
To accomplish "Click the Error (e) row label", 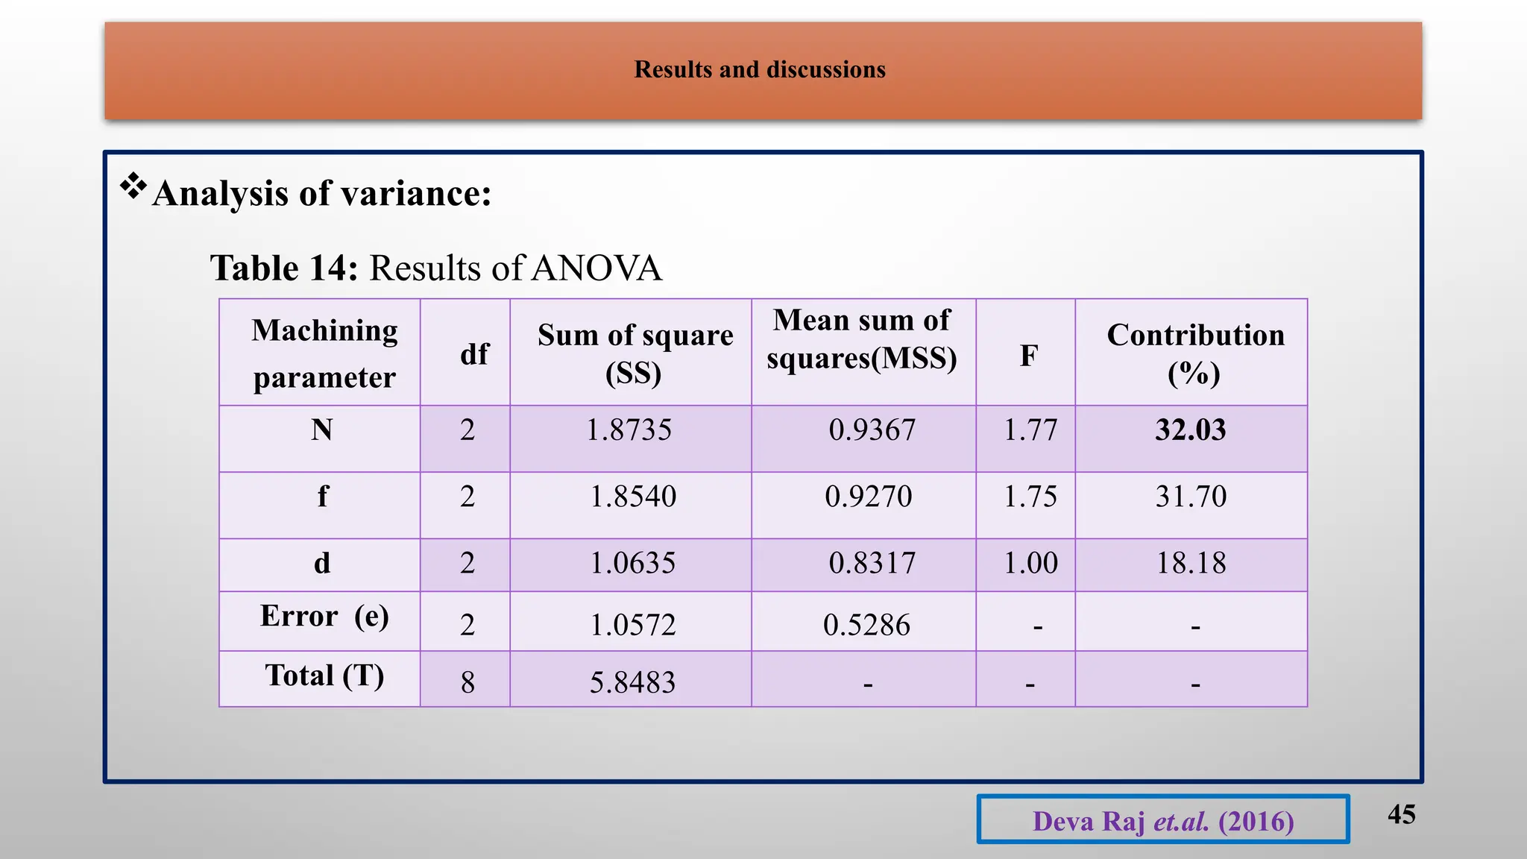I will click(x=324, y=617).
